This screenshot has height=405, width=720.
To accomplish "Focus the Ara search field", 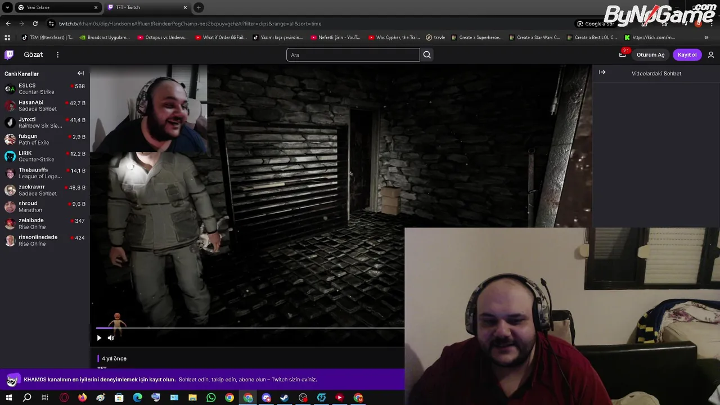I will tap(353, 55).
